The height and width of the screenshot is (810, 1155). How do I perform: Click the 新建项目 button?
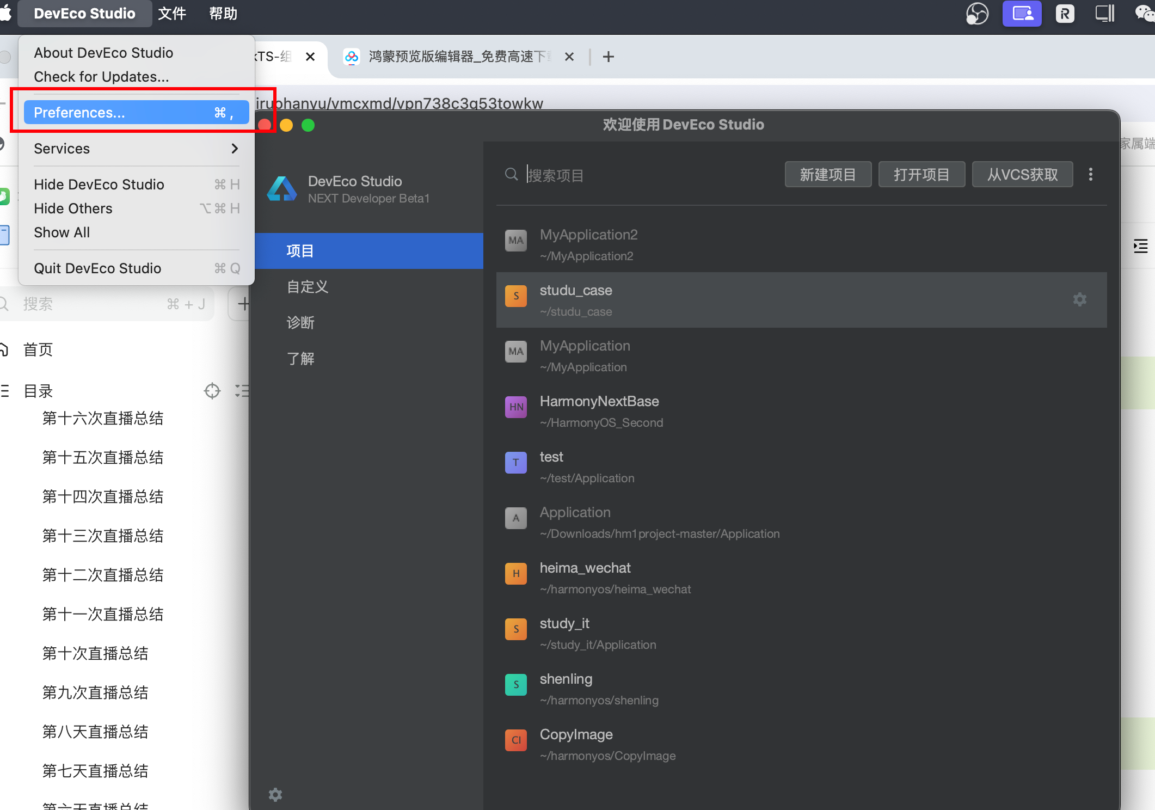(827, 174)
